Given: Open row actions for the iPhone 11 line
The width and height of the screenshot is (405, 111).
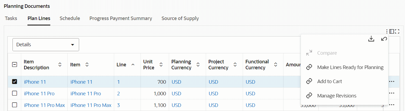Looking at the screenshot, I should pyautogui.click(x=392, y=81).
